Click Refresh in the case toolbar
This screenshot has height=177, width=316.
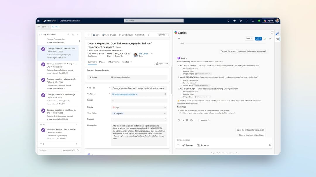point(140,35)
